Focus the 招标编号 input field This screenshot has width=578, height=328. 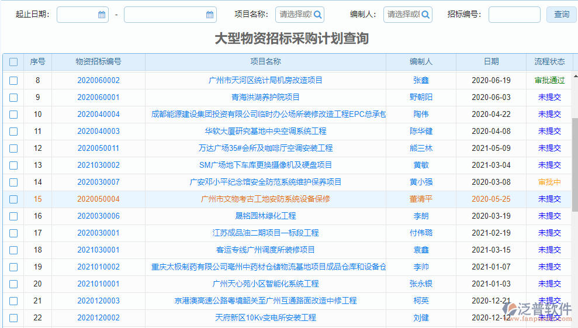click(x=514, y=15)
